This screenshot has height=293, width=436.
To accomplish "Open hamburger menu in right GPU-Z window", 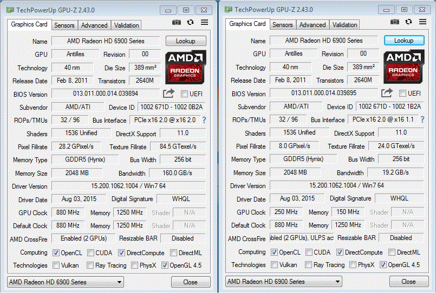I will click(422, 22).
